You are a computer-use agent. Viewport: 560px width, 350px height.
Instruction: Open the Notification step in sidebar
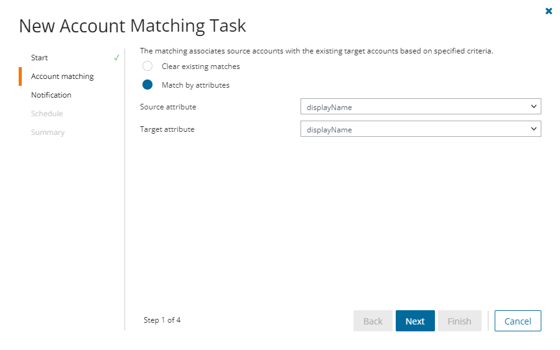tap(51, 95)
